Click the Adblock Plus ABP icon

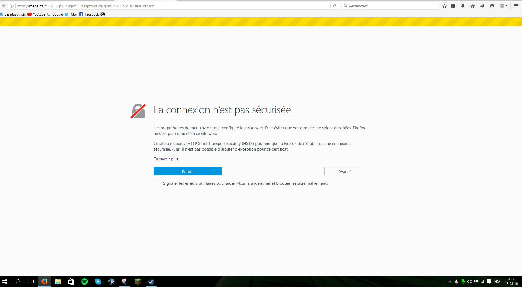pyautogui.click(x=502, y=6)
